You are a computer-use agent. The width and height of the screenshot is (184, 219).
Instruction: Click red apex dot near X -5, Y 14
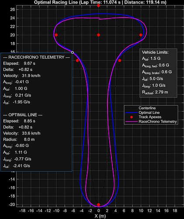pyautogui.click(x=77, y=60)
